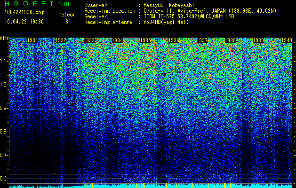Click the Ovserver field label

[96, 5]
